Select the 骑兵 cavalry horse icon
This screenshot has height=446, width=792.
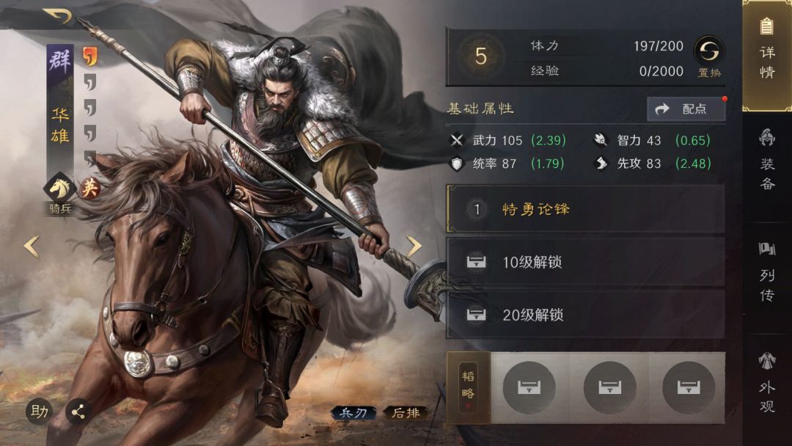tap(60, 188)
